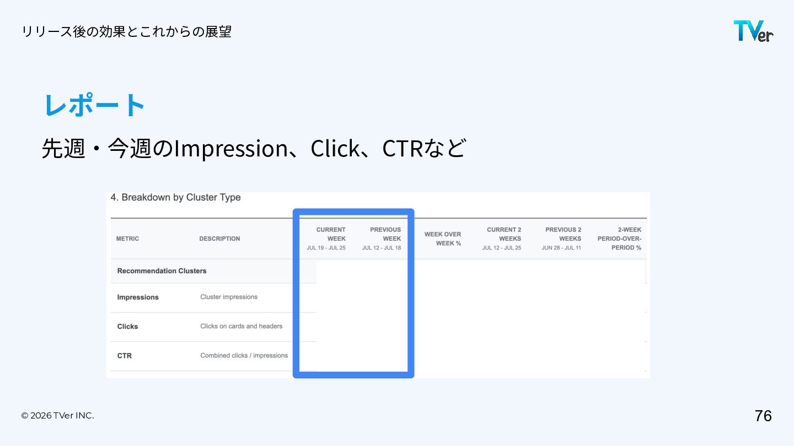This screenshot has width=794, height=446.
Task: Select the レポート heading
Action: pyautogui.click(x=94, y=105)
